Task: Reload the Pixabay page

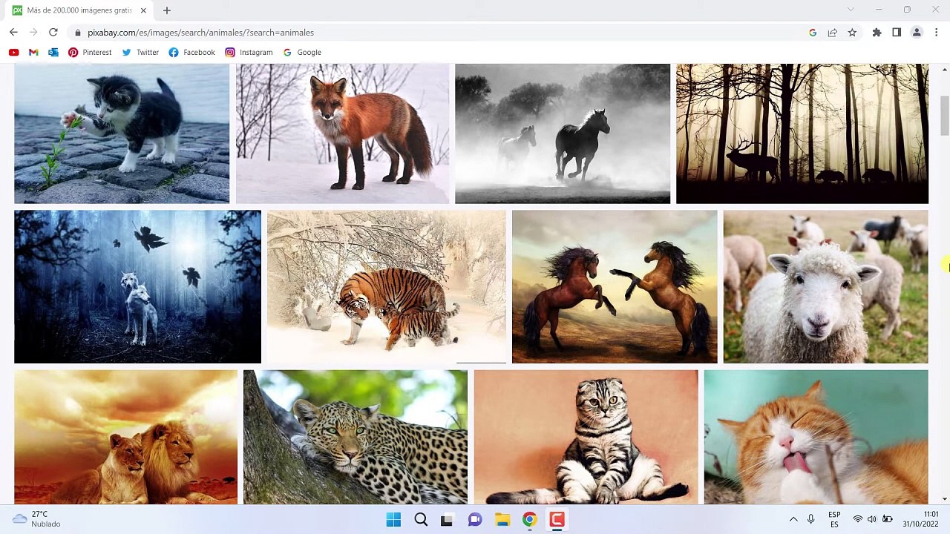Action: tap(53, 33)
